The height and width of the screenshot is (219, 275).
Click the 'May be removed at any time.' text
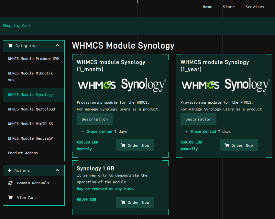(105, 189)
